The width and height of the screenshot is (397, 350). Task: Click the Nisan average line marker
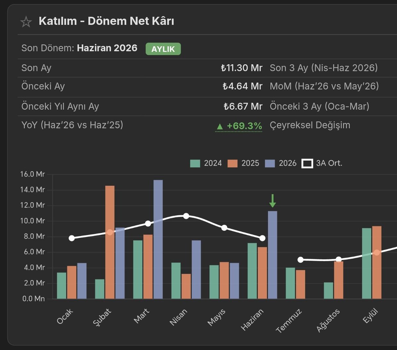(186, 216)
